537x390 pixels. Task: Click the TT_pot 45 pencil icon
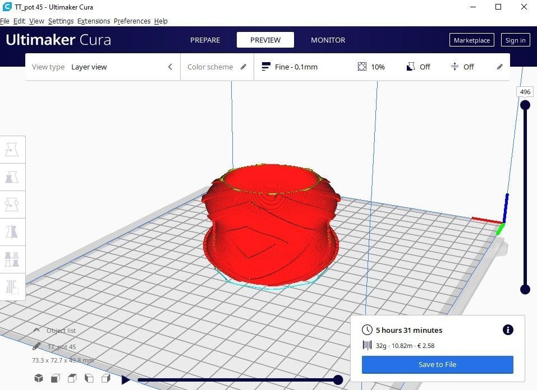pyautogui.click(x=36, y=346)
